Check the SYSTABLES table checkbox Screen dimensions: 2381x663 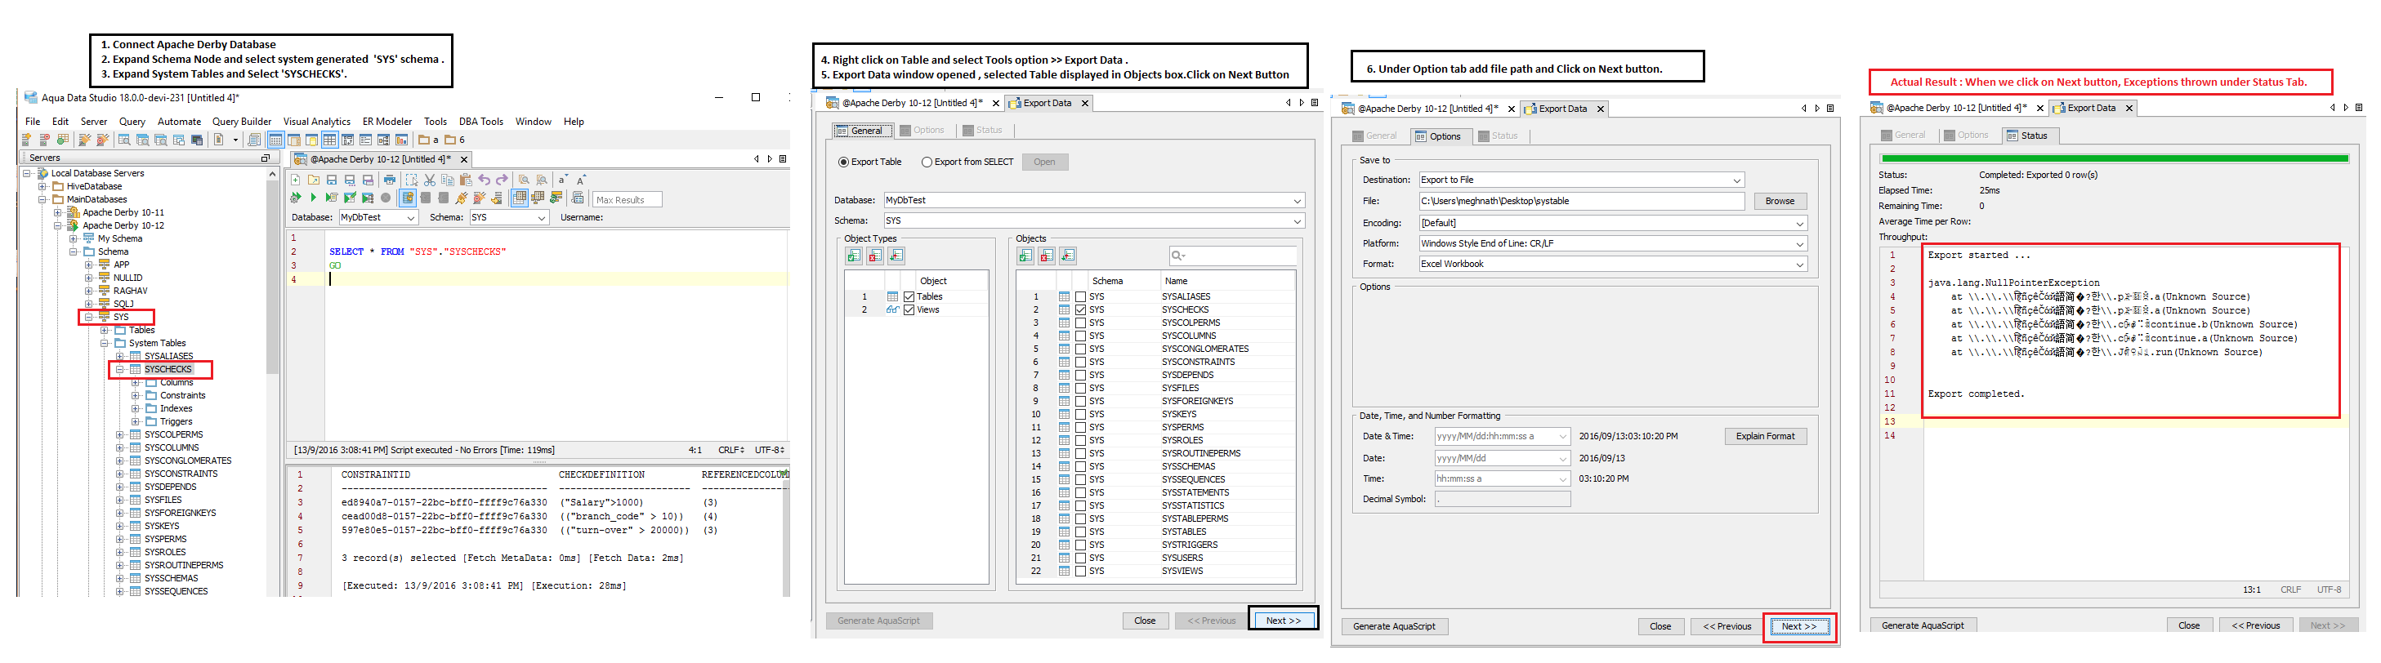click(1080, 532)
